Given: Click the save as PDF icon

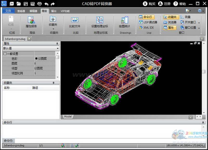Looking at the screenshot, I should pyautogui.click(x=32, y=4).
